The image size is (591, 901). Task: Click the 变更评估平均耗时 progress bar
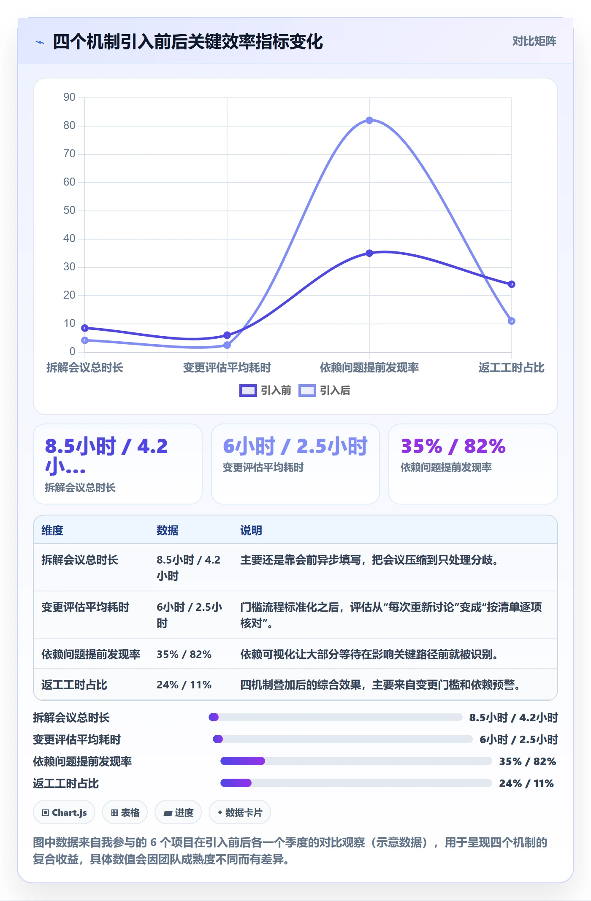tap(343, 739)
